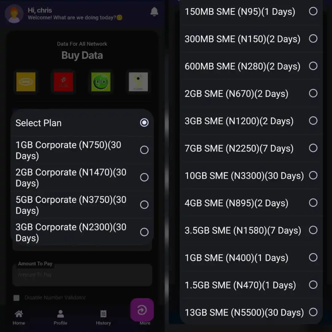Open the Home tab icon
Image resolution: width=332 pixels, height=332 pixels.
(x=19, y=314)
